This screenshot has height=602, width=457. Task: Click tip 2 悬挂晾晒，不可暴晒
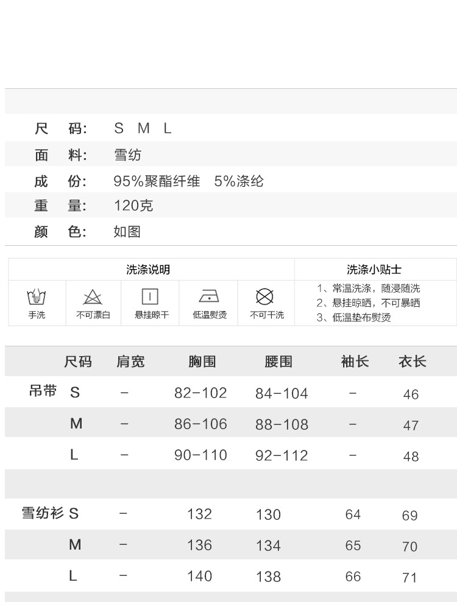tap(368, 303)
